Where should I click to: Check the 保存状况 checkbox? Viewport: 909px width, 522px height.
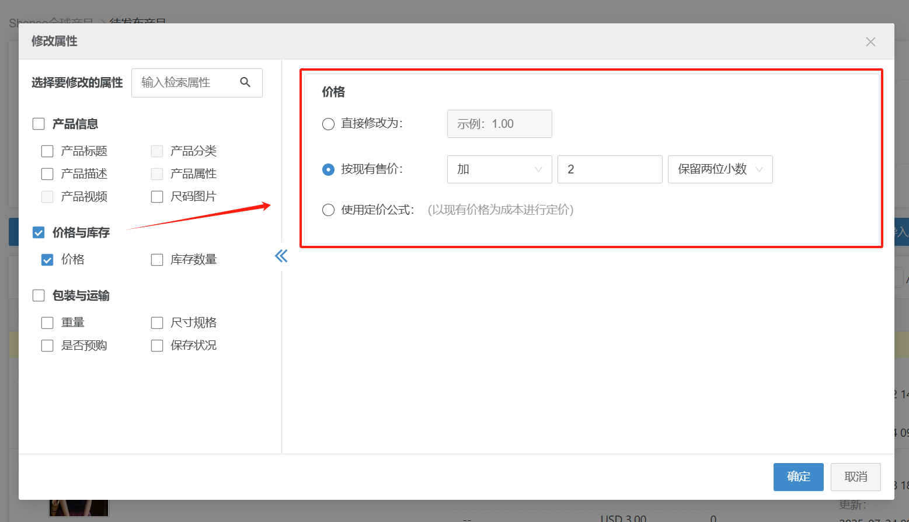pyautogui.click(x=157, y=346)
